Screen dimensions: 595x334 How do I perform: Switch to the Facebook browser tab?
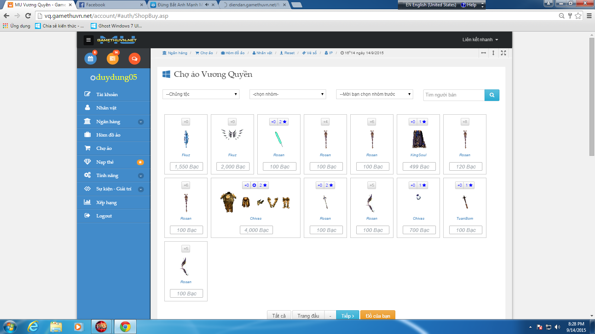[x=110, y=5]
